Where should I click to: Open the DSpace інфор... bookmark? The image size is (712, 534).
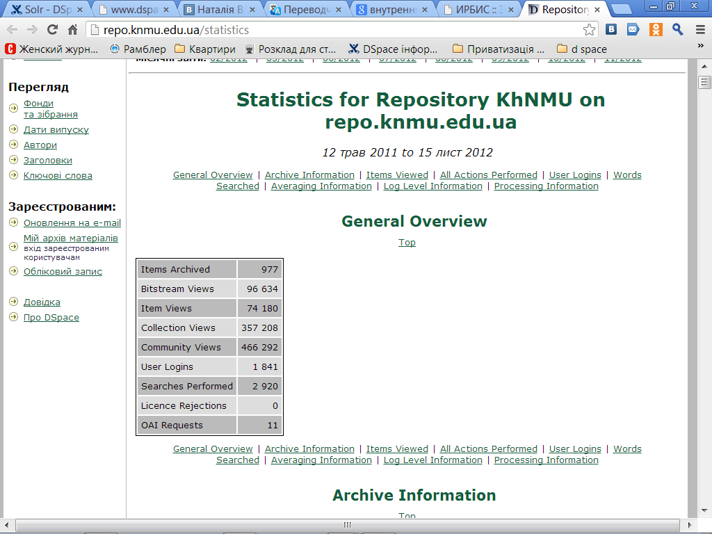[393, 49]
